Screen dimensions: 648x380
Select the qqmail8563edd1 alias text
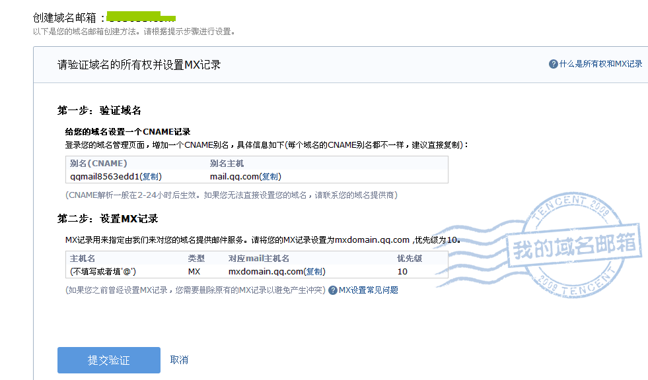(104, 177)
